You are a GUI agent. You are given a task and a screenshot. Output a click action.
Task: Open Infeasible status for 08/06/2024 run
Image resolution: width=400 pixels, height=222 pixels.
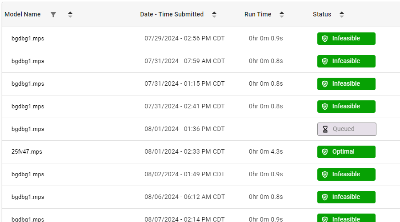tap(346, 197)
